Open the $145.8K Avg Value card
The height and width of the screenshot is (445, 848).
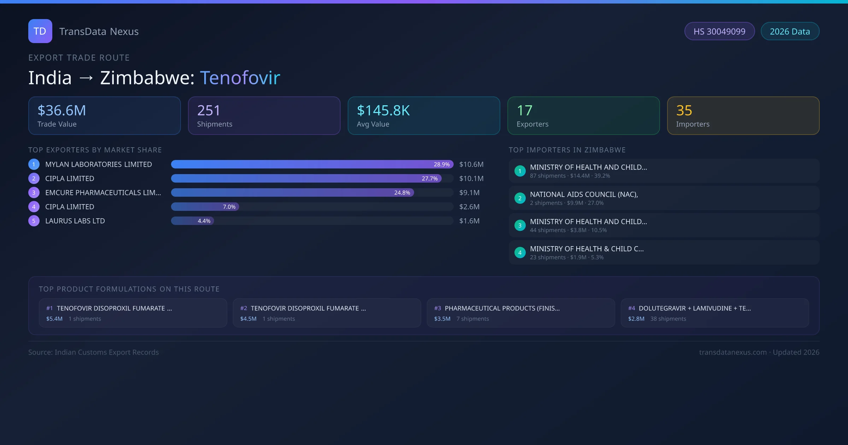(x=424, y=115)
